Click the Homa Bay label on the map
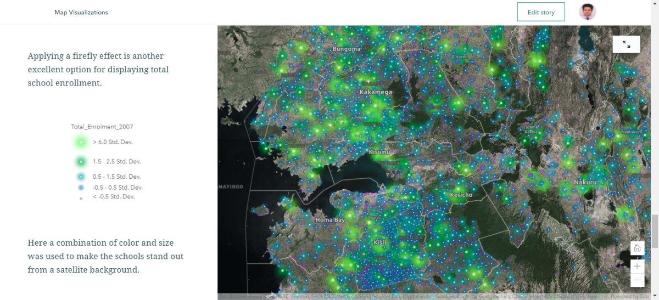 tap(330, 220)
